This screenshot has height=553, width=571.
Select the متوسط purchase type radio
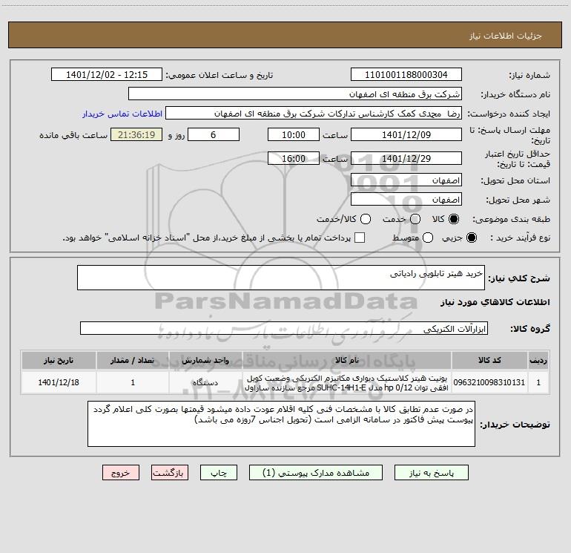point(428,238)
